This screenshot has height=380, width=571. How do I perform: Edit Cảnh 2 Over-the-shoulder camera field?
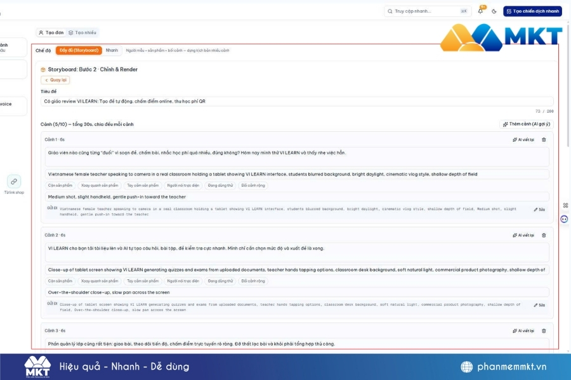[x=297, y=293]
